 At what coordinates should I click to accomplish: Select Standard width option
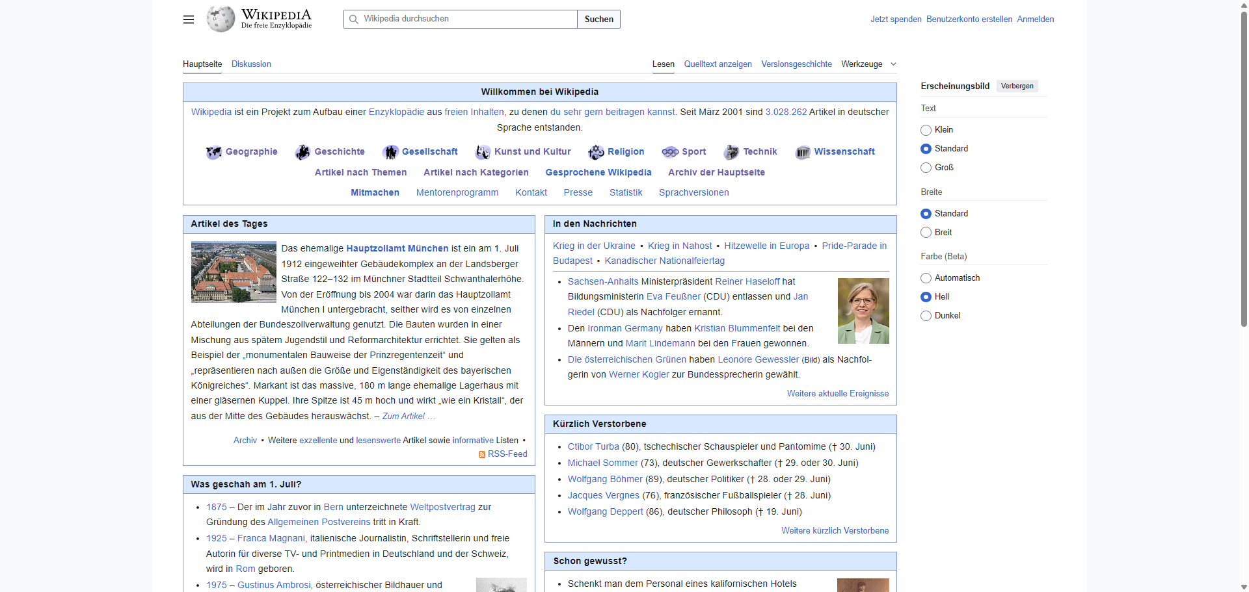pos(926,214)
